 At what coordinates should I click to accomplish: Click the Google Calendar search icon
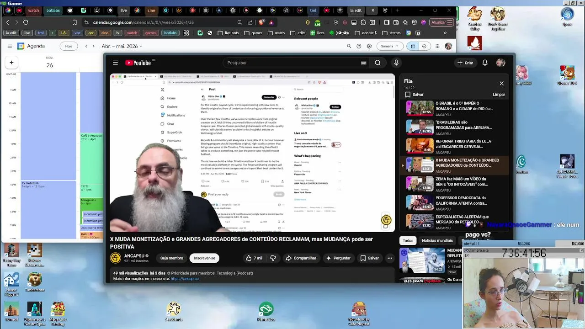(349, 46)
